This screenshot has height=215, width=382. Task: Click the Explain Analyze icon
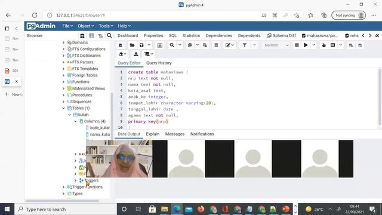[x=333, y=45]
